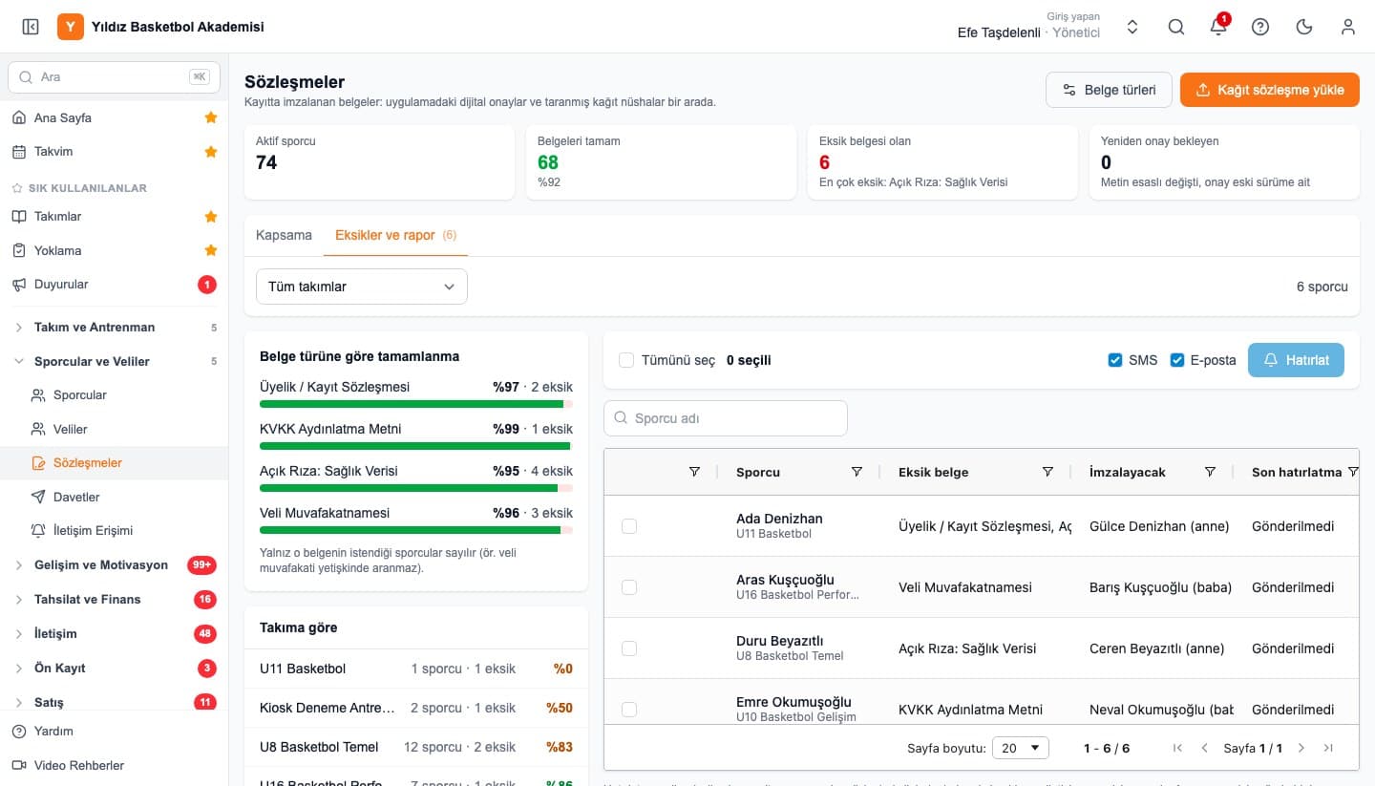Viewport: 1375px width, 786px height.
Task: Click the Belge türleri button
Action: (1109, 90)
